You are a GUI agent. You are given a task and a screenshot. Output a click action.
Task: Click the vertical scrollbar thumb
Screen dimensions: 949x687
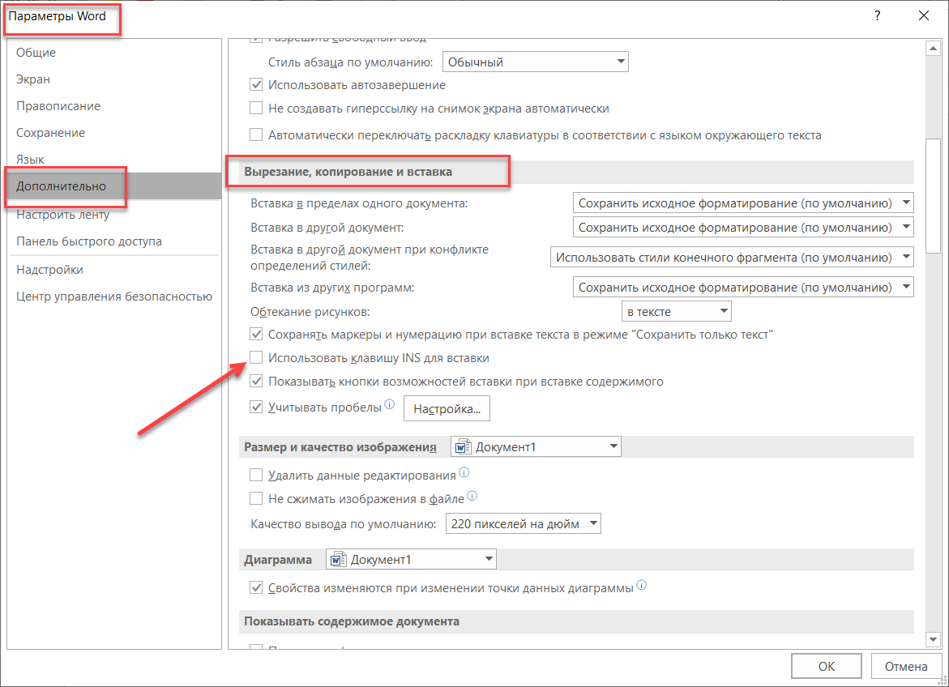[933, 195]
